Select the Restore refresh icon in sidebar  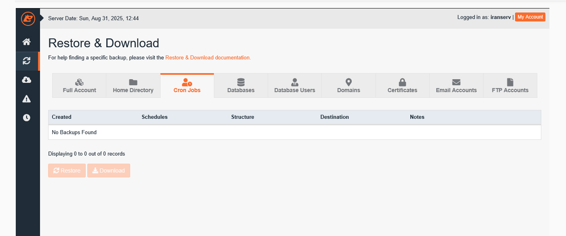[27, 61]
